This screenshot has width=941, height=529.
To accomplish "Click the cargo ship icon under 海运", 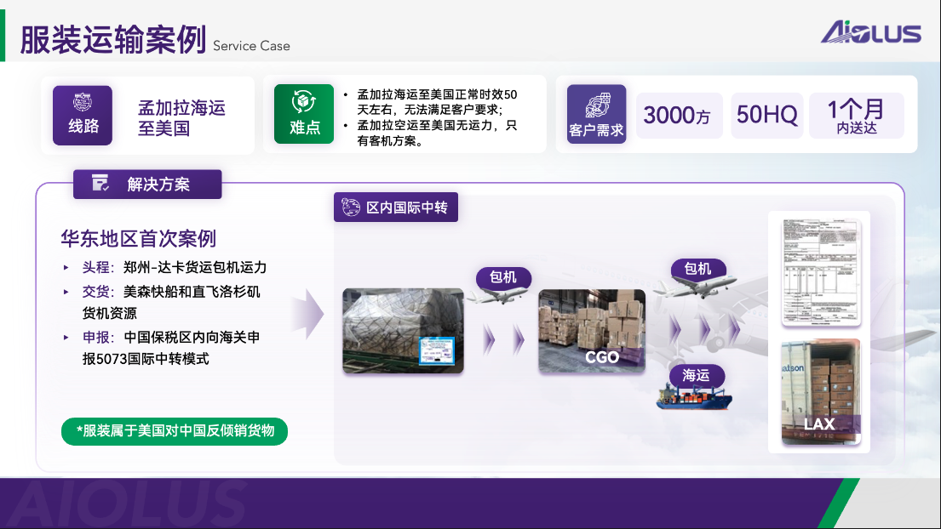I will (x=692, y=396).
